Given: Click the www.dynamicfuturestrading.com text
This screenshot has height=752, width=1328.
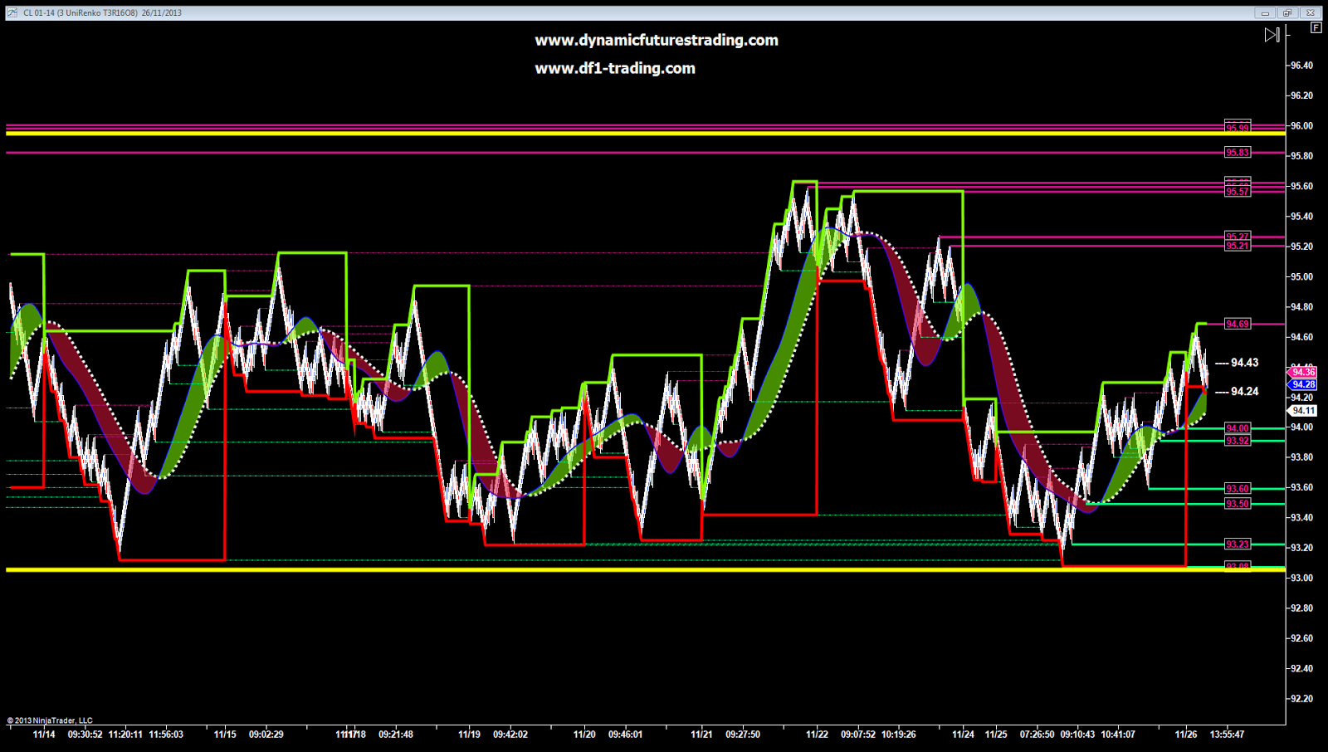Looking at the screenshot, I should pyautogui.click(x=657, y=40).
